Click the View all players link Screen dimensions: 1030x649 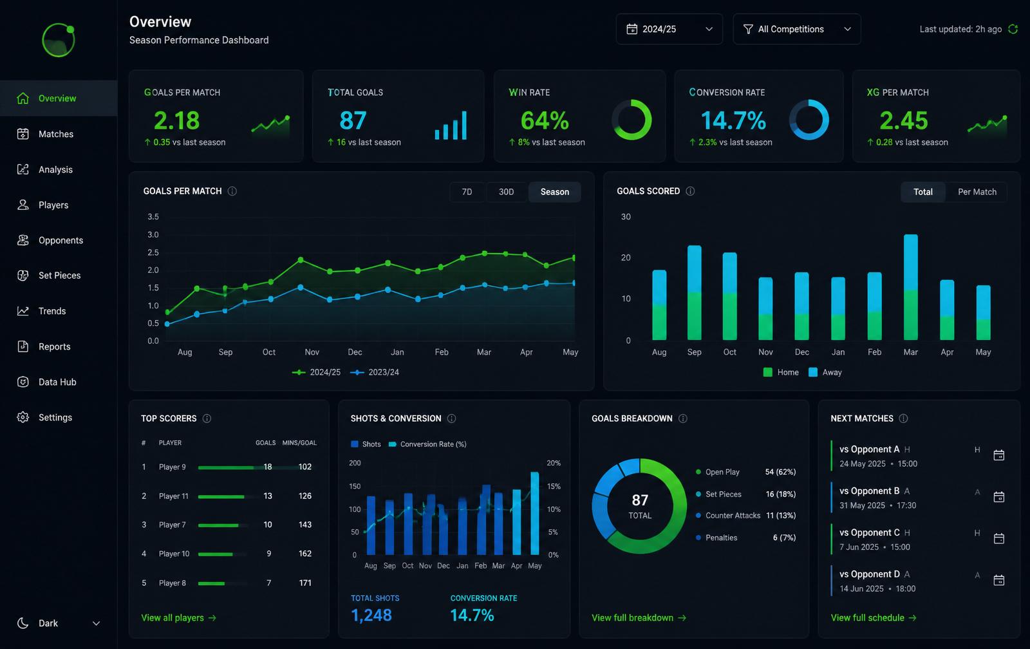coord(179,617)
